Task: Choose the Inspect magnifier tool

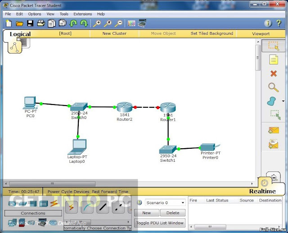Action: click(274, 87)
